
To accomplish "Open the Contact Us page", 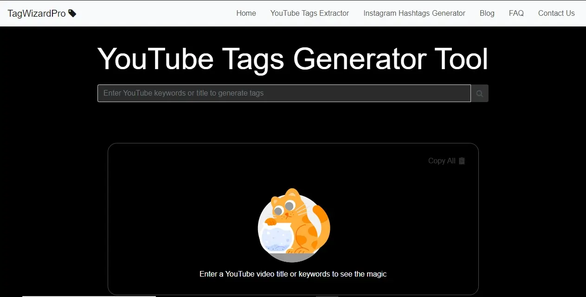I will point(556,13).
